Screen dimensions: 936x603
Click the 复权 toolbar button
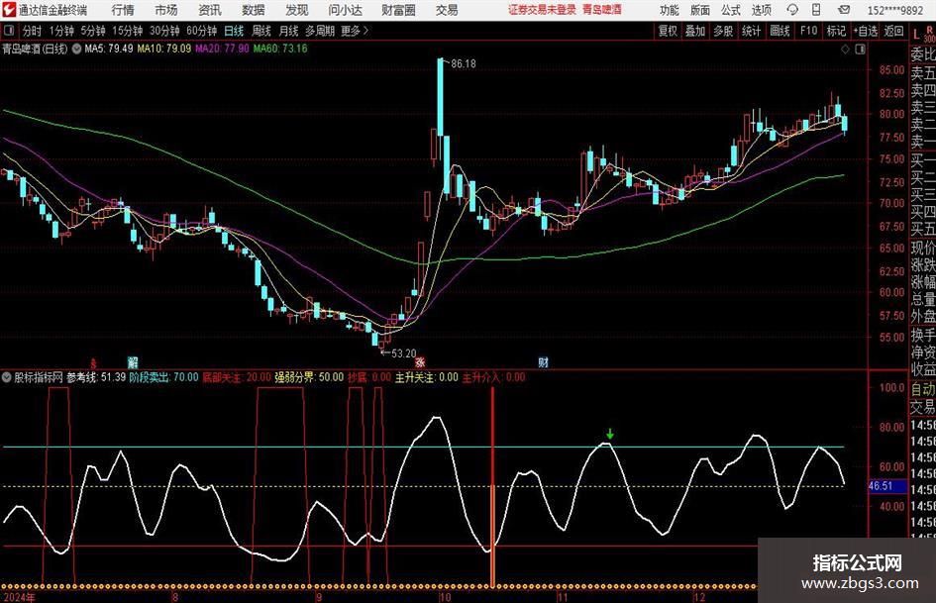668,31
